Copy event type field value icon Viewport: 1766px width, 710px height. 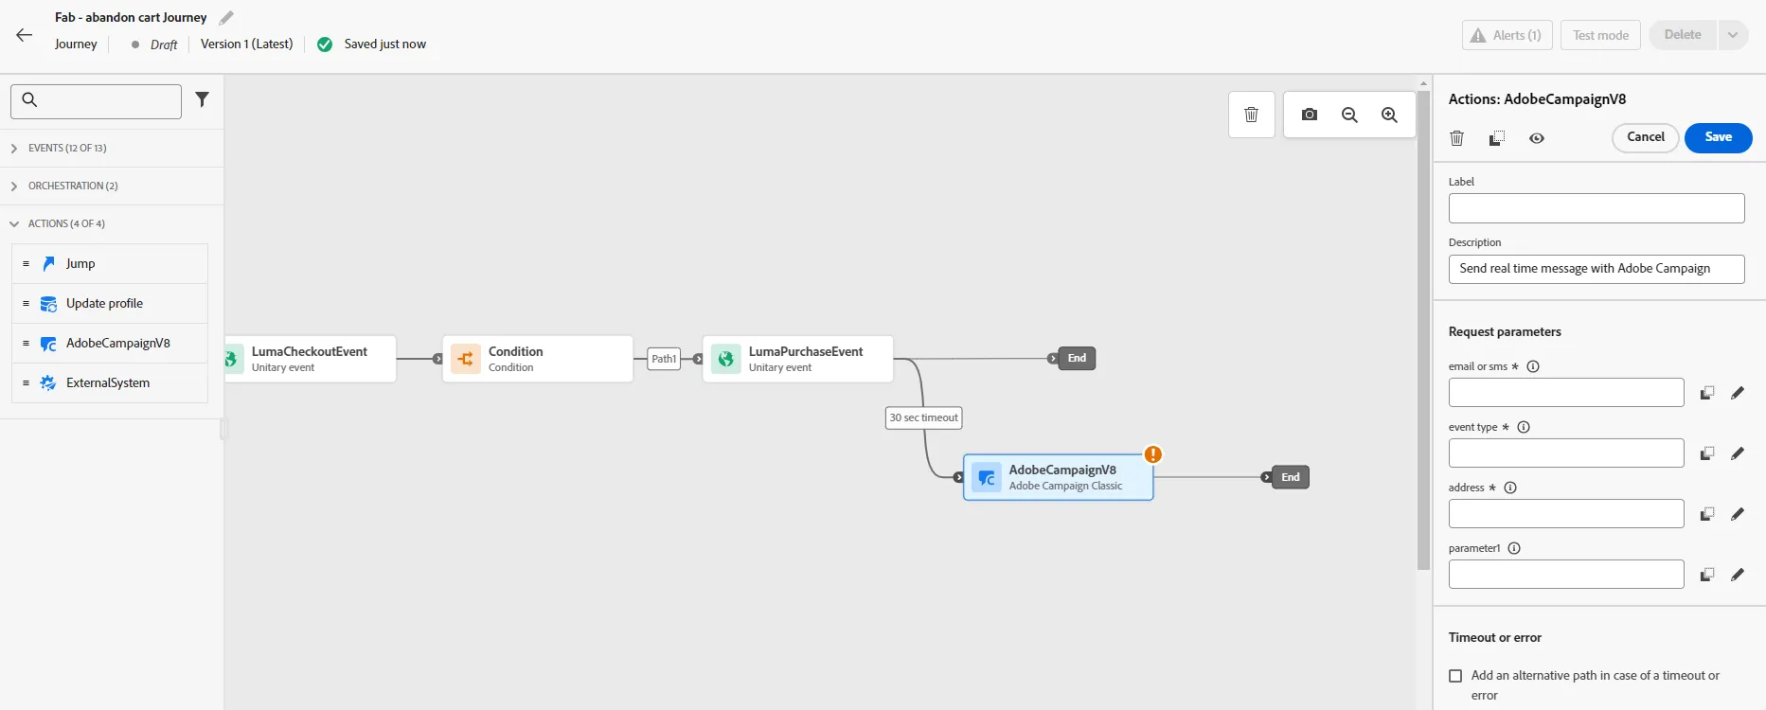(x=1707, y=453)
